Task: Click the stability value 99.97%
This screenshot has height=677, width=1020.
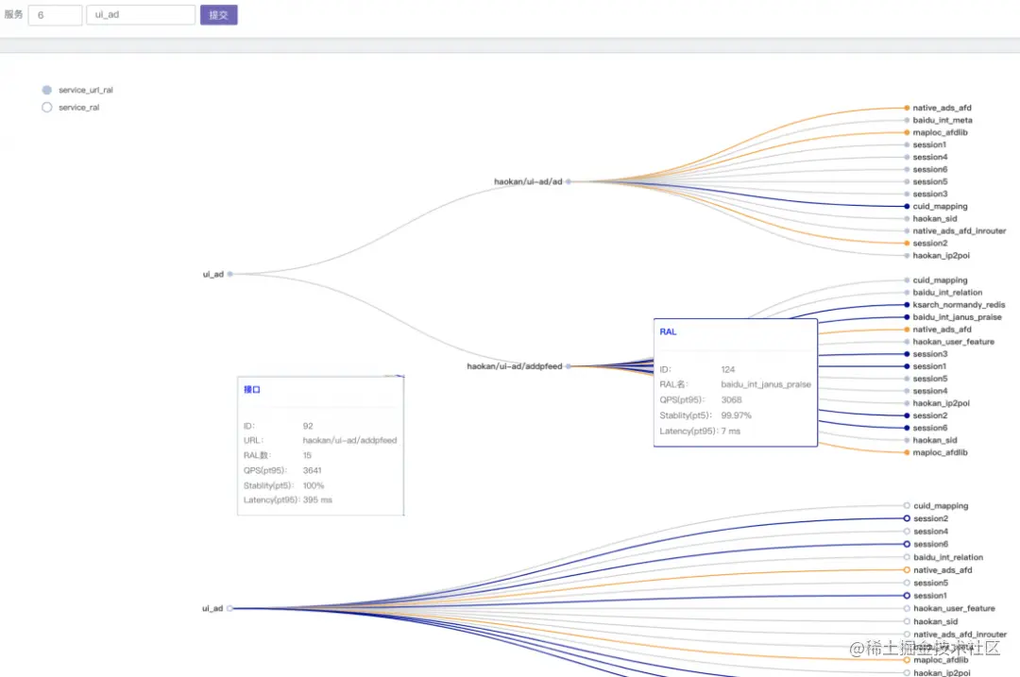Action: 736,415
